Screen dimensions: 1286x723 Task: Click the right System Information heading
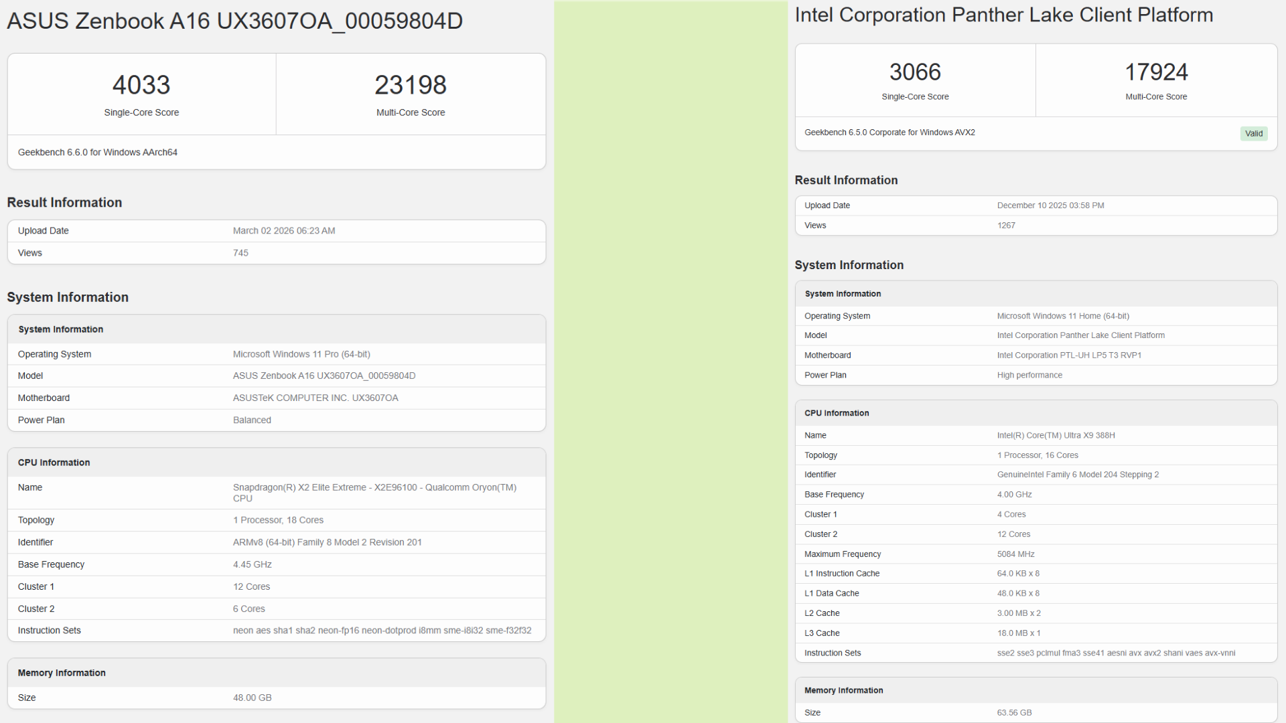[x=849, y=264]
